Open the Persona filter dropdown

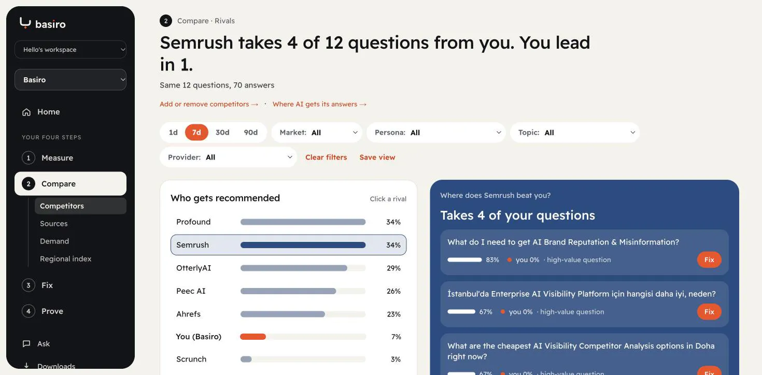point(436,133)
